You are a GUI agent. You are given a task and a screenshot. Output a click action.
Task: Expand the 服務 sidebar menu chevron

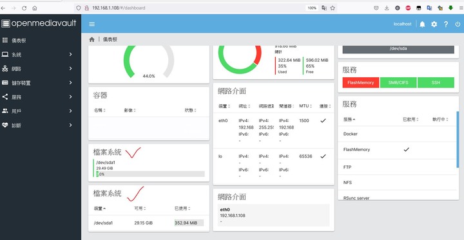tap(70, 97)
